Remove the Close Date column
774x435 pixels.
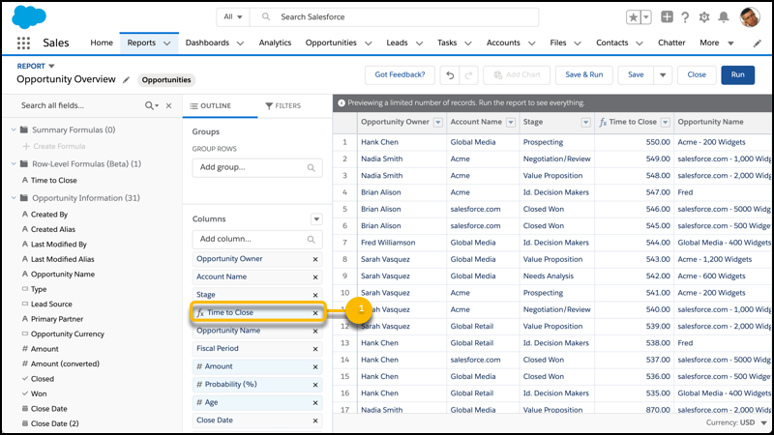[x=315, y=420]
